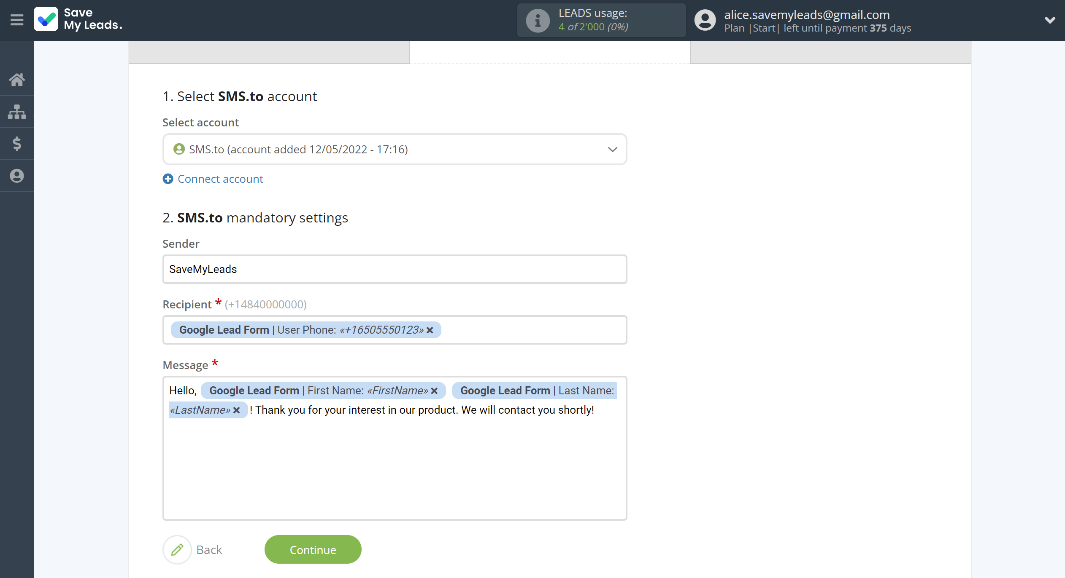The image size is (1065, 578).
Task: Select the Last Name message tag
Action: click(534, 391)
